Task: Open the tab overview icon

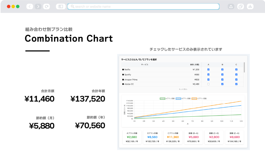Action: 241,6
